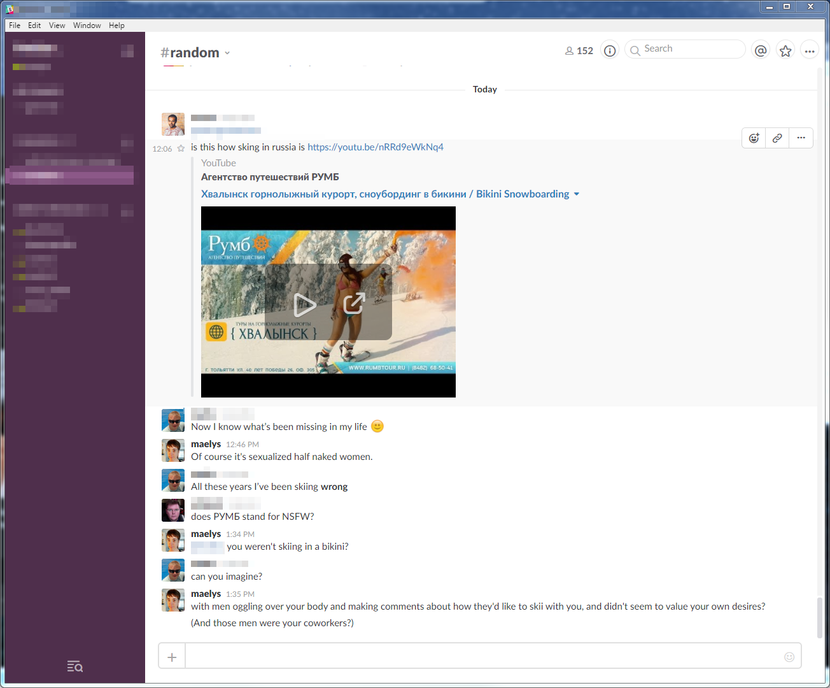Open more actions for 12:06 message
The width and height of the screenshot is (830, 688).
click(801, 138)
